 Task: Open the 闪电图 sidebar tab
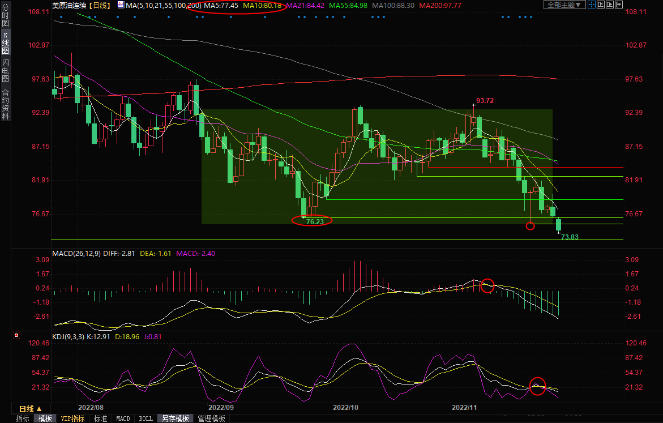coord(6,70)
